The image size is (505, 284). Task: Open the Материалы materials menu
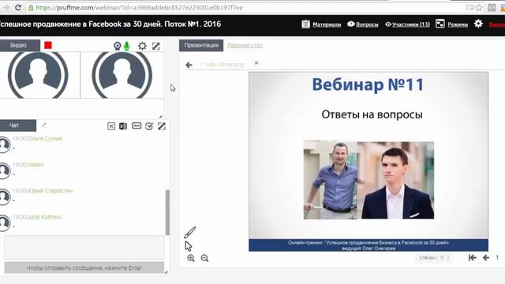coord(327,24)
